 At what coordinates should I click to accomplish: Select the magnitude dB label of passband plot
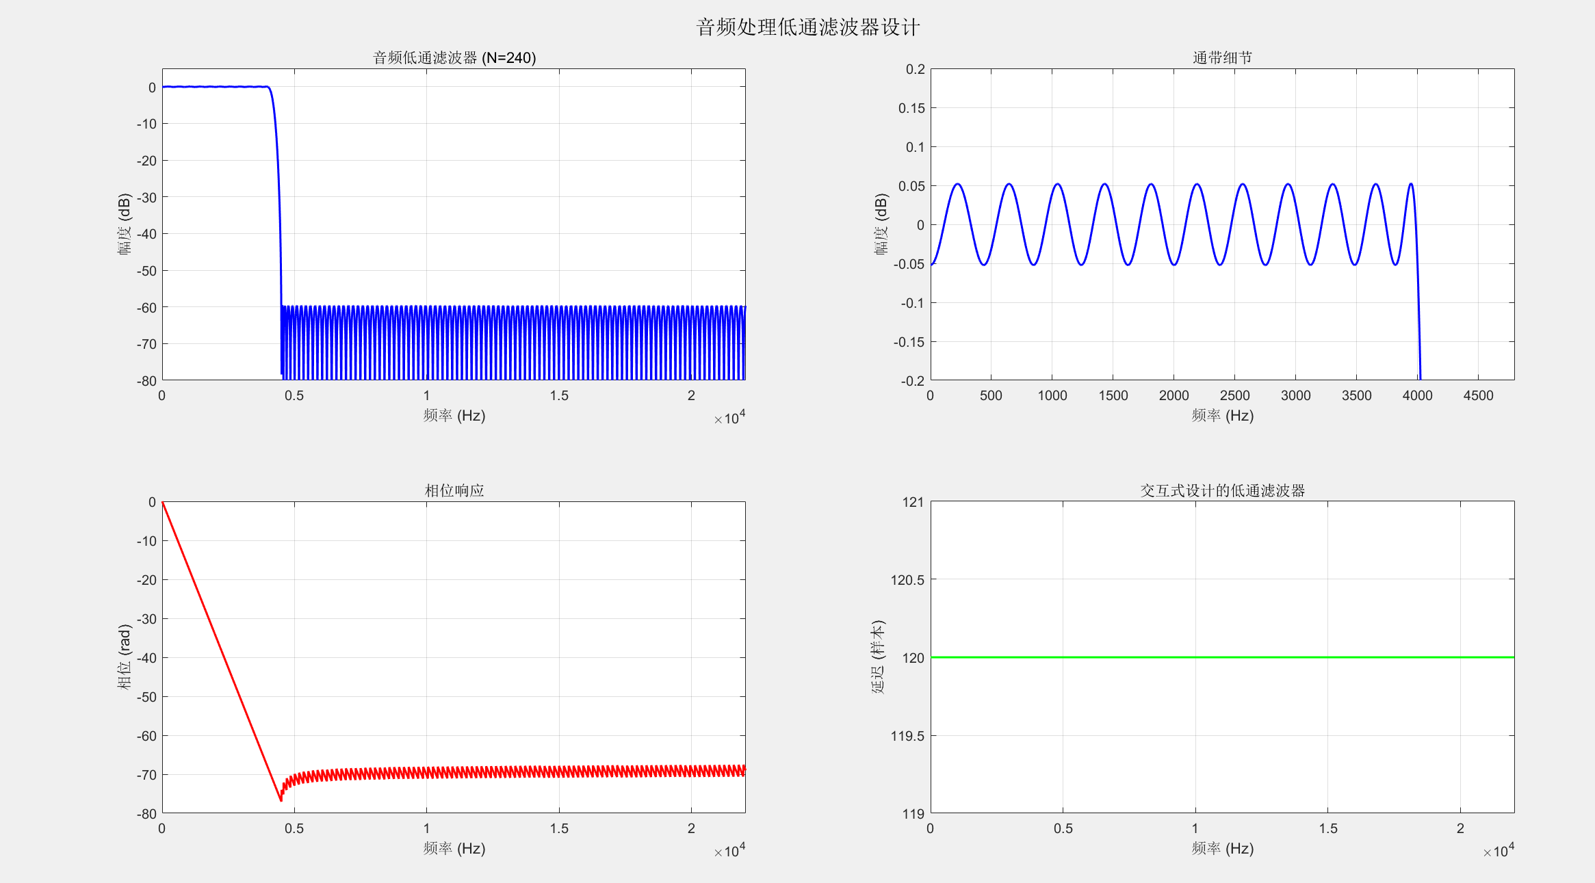[x=881, y=224]
